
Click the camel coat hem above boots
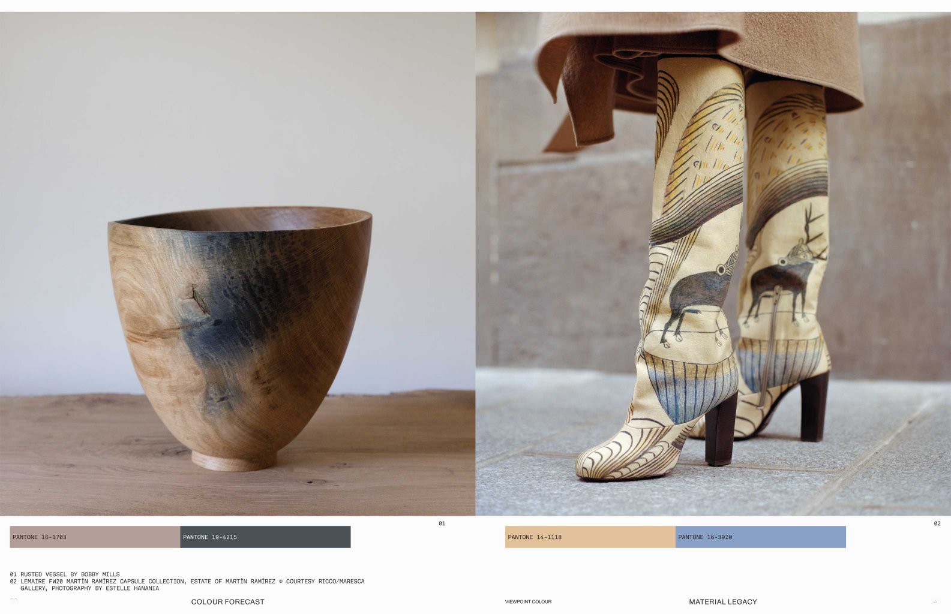click(699, 66)
